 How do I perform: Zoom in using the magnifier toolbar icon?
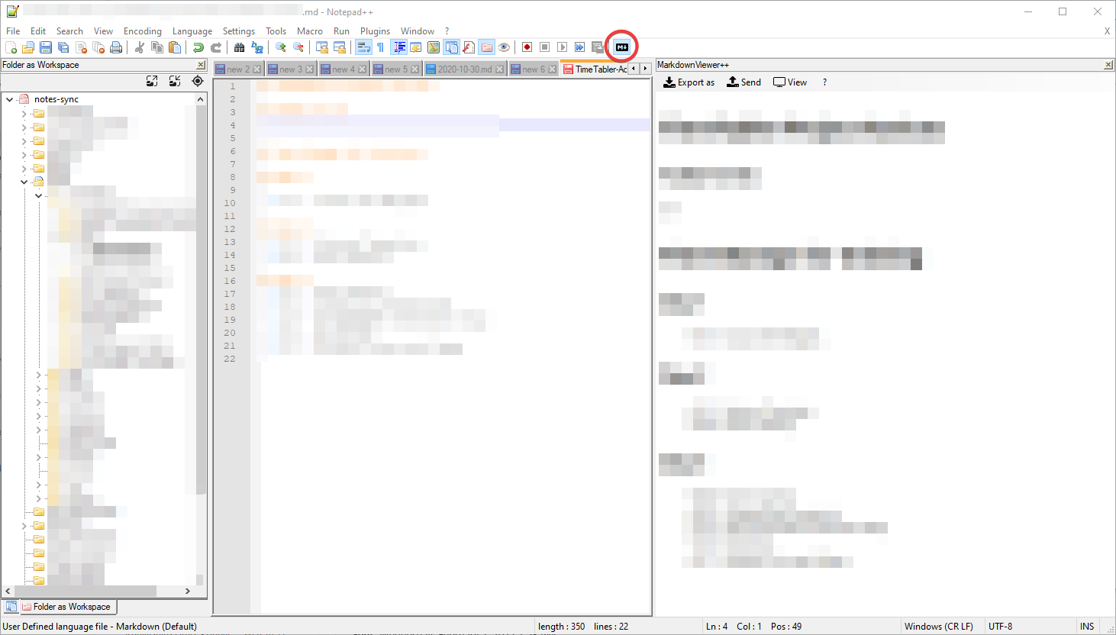point(279,47)
